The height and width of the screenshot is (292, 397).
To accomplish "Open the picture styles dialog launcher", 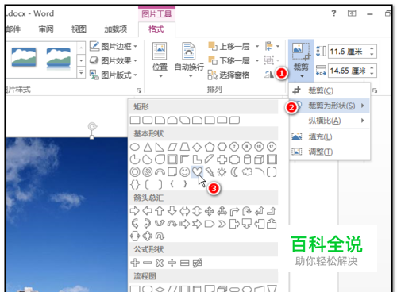I will [x=139, y=90].
